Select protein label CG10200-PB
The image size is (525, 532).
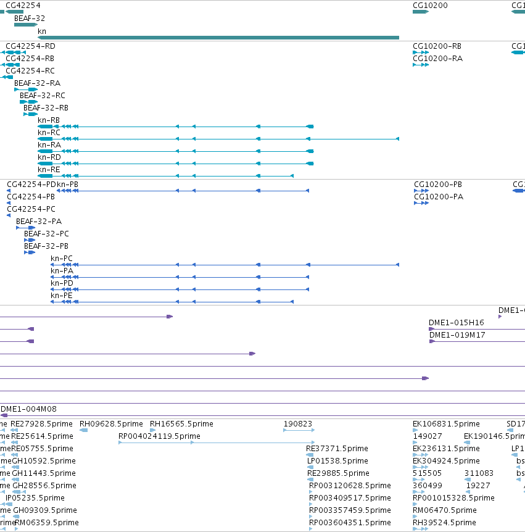click(438, 185)
